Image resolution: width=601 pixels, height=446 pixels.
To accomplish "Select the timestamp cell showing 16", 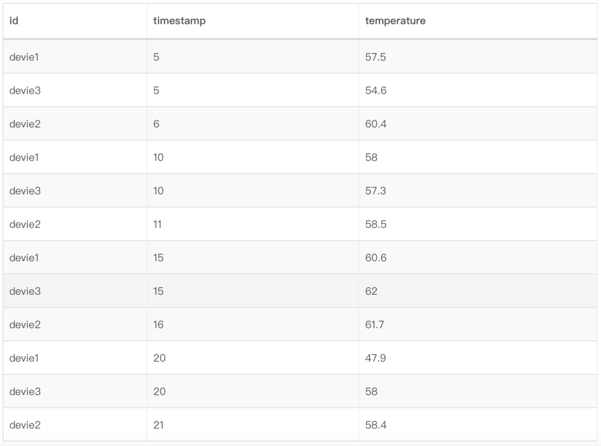I will (x=159, y=324).
